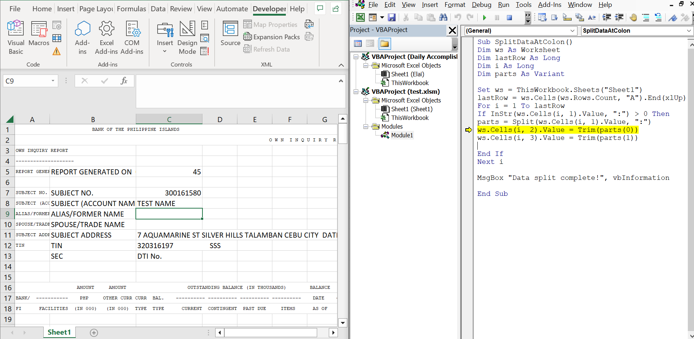This screenshot has width=694, height=339.
Task: Open the Debug menu in VBA editor
Action: (x=481, y=5)
